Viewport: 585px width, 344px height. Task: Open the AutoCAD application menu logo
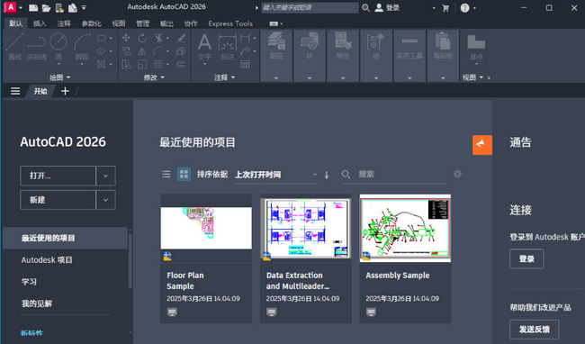click(x=11, y=7)
